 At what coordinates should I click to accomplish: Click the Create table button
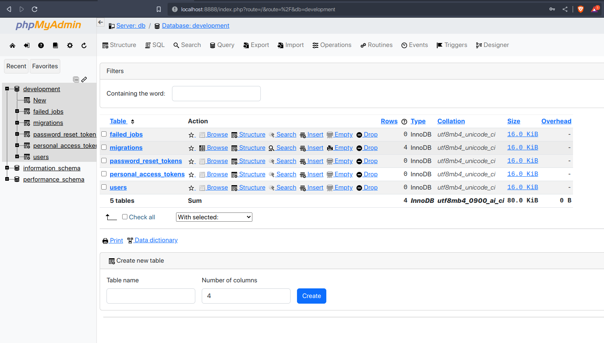pyautogui.click(x=311, y=296)
